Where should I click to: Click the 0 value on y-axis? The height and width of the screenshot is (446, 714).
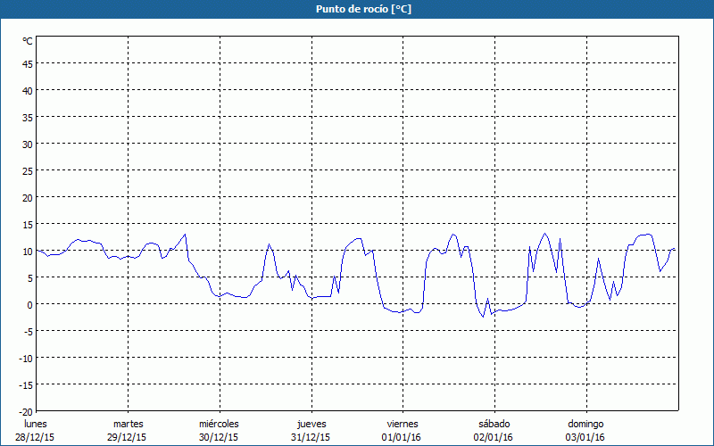(30, 305)
